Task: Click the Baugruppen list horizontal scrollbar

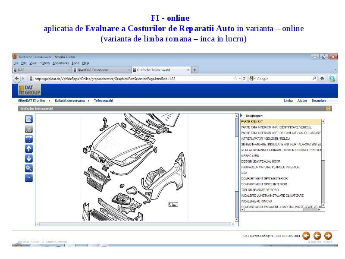Action: click(x=281, y=210)
